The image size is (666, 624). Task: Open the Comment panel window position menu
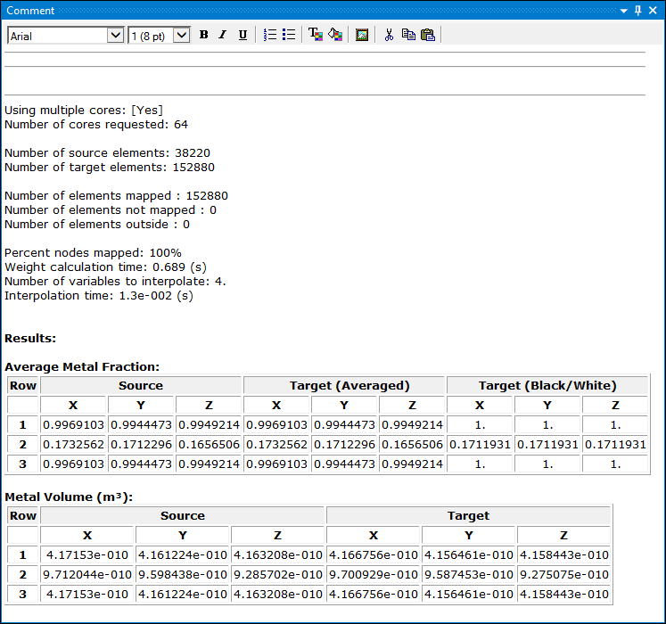(x=623, y=11)
